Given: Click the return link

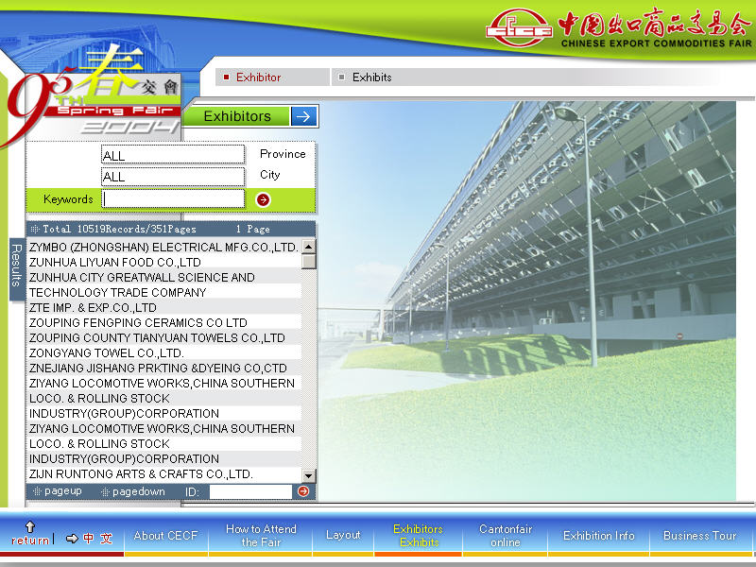Looking at the screenshot, I should point(30,541).
